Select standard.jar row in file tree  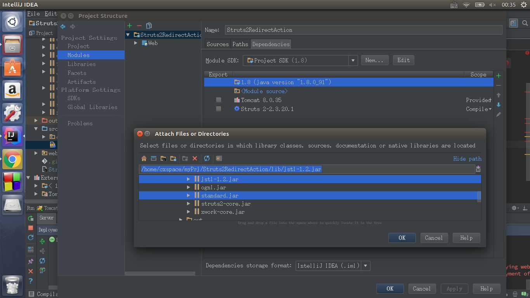(310, 196)
